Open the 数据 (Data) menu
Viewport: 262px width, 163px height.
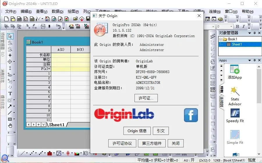(57, 12)
